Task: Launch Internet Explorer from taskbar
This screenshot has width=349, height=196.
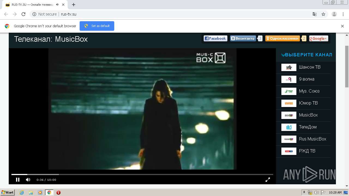Action: click(x=22, y=192)
